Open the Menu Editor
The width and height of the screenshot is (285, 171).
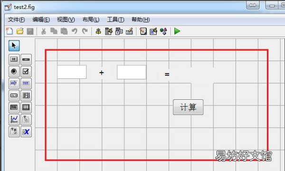click(109, 31)
